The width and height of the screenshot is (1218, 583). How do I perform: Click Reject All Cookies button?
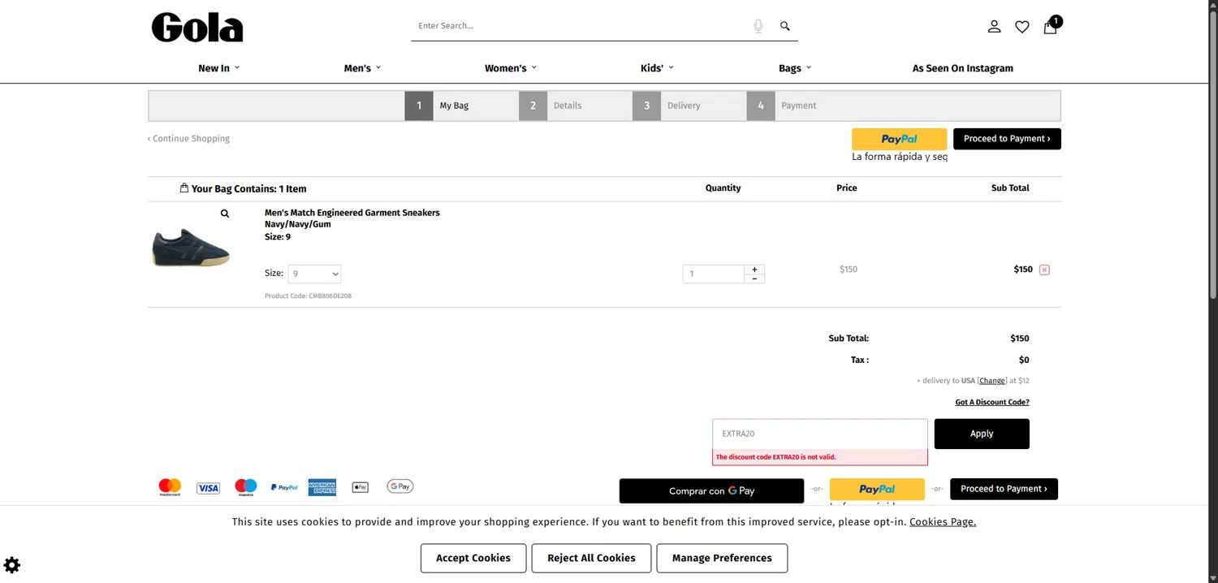[591, 558]
